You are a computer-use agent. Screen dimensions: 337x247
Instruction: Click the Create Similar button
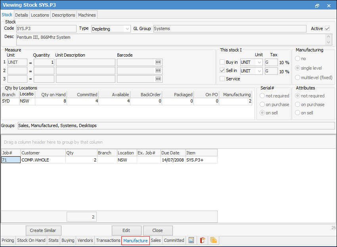point(43,230)
